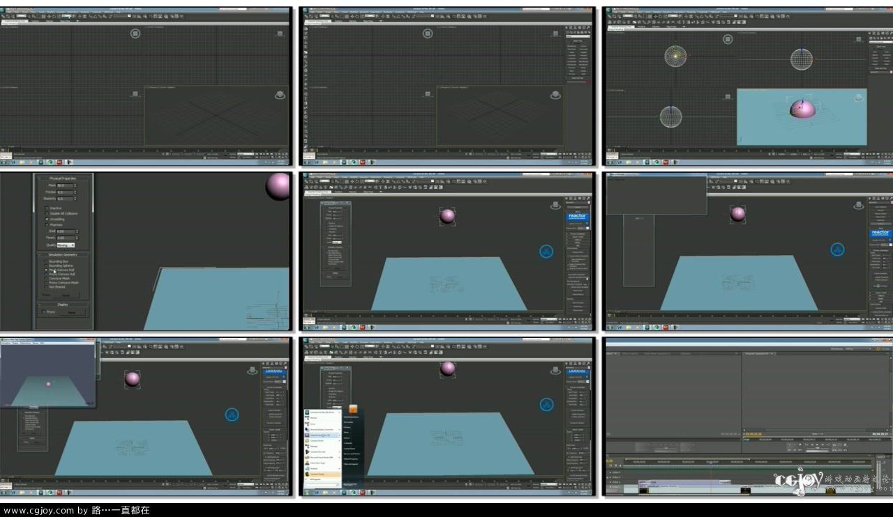The image size is (893, 517).
Task: Click the timeline playhead in the Premiere frame
Action: pyautogui.click(x=711, y=462)
